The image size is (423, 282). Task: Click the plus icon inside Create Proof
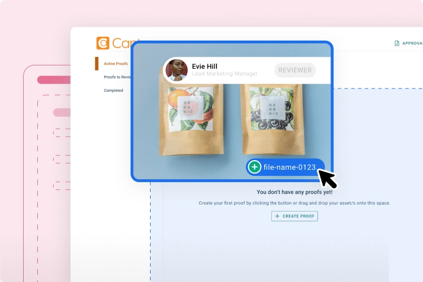[x=277, y=216]
